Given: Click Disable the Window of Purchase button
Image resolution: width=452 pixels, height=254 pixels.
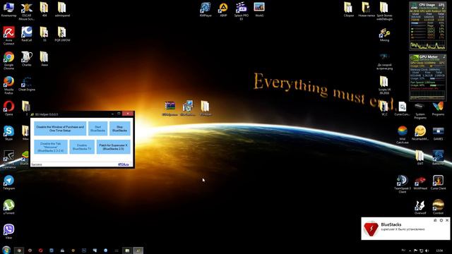Looking at the screenshot, I should [x=60, y=128].
